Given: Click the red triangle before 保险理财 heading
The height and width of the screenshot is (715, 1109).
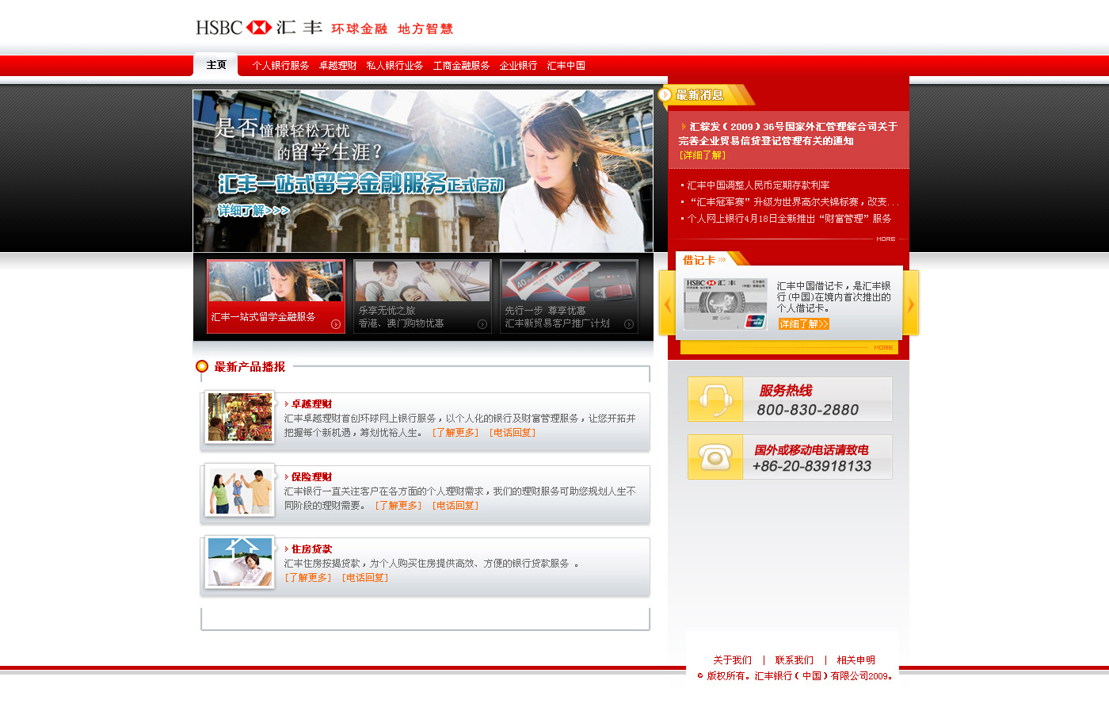Looking at the screenshot, I should click(287, 477).
